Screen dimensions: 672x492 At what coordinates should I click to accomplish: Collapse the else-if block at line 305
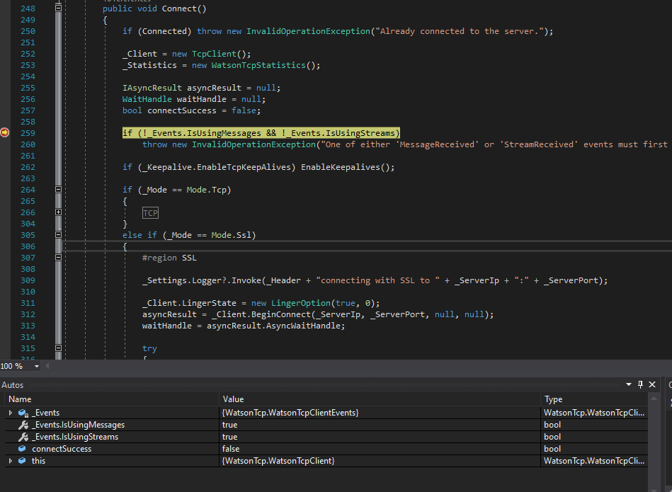[58, 234]
